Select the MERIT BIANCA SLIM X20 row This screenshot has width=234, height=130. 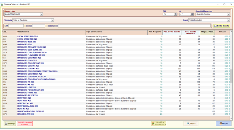click(116, 106)
